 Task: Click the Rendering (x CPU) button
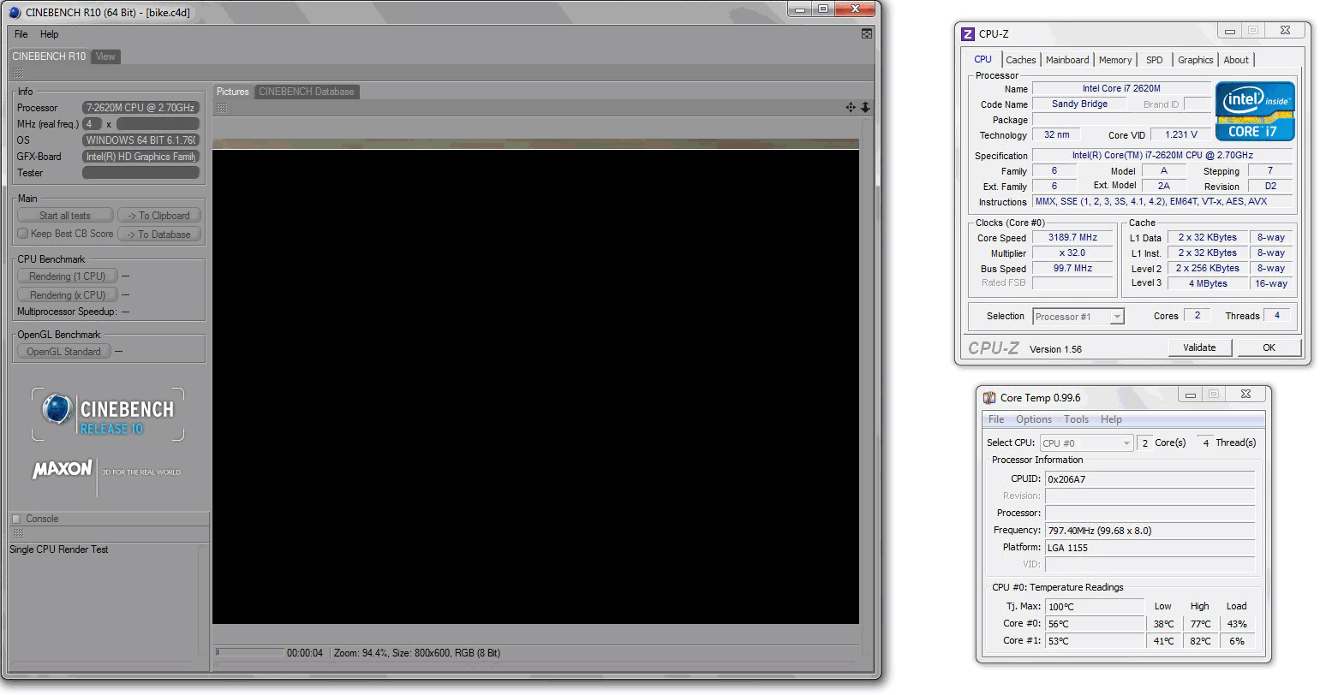click(68, 295)
